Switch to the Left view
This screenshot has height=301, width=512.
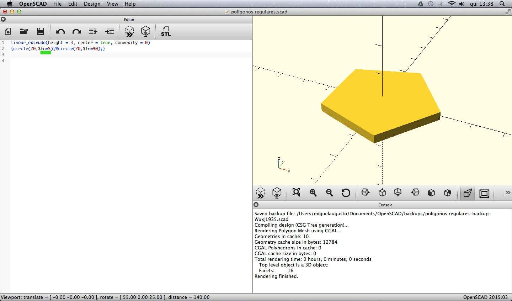(415, 192)
